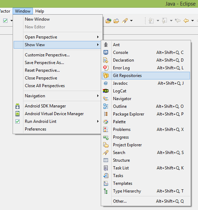
Task: Expand the Run Android Lint submenu arrow
Action: click(98, 121)
